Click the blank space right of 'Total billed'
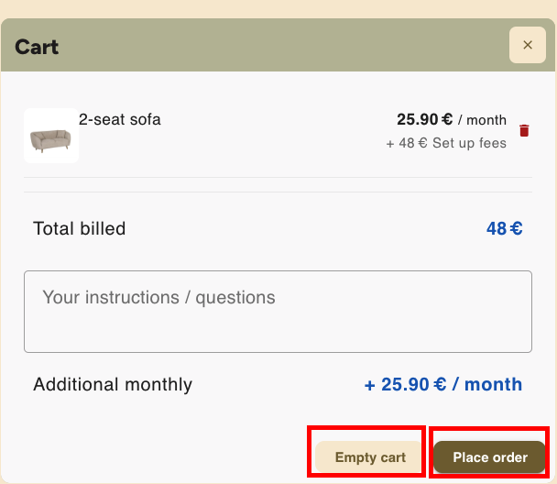557x484 pixels. tap(302, 228)
